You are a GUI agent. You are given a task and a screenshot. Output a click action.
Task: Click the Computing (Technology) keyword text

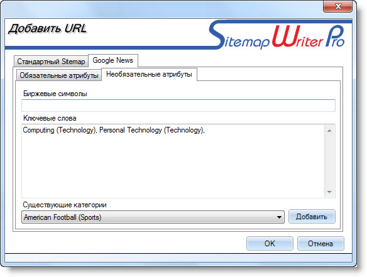point(59,130)
